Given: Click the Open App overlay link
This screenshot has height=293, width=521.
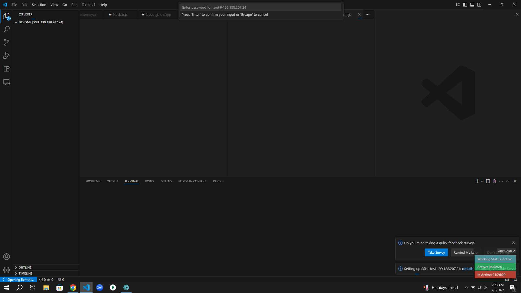Looking at the screenshot, I should pyautogui.click(x=506, y=251).
